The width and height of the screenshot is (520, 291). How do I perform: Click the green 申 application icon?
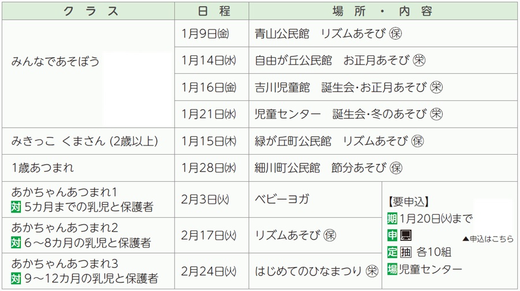coord(392,235)
